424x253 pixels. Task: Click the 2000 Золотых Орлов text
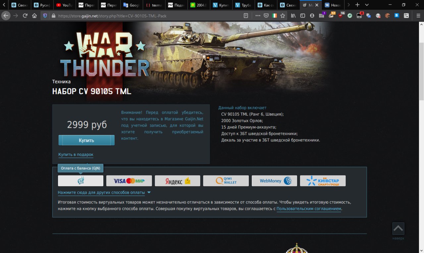point(242,121)
